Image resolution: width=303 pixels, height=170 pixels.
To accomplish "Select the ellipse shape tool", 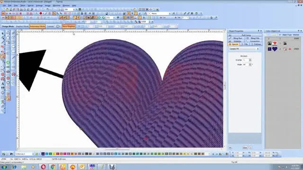I will click(x=13, y=47).
